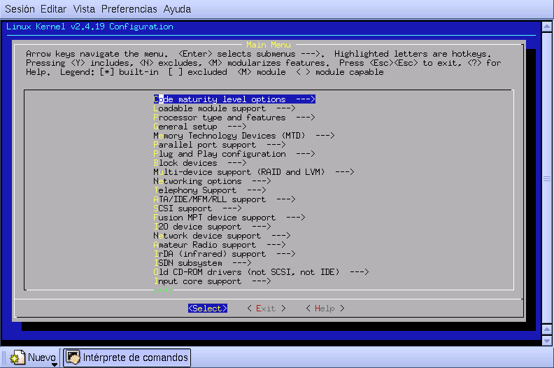Open SCSI support submenu
This screenshot has height=368, width=554.
[197, 208]
